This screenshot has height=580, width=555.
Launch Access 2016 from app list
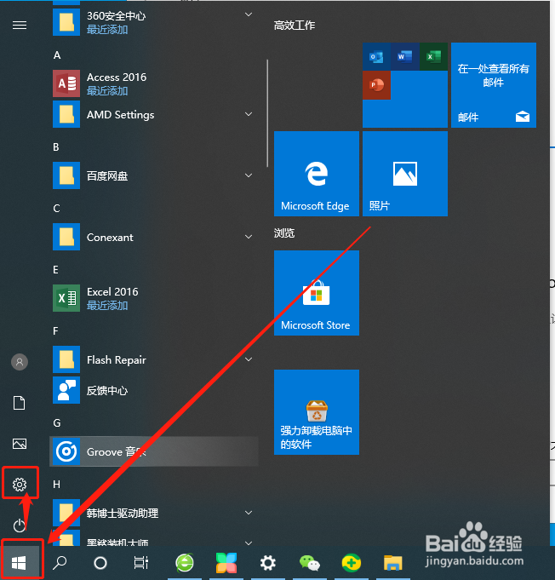(x=153, y=83)
